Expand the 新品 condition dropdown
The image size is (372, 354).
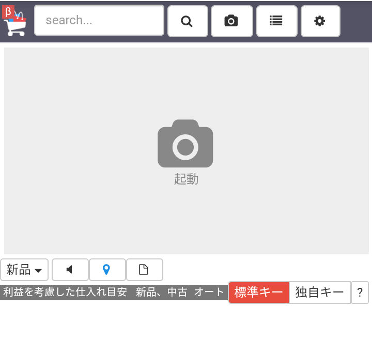[24, 270]
